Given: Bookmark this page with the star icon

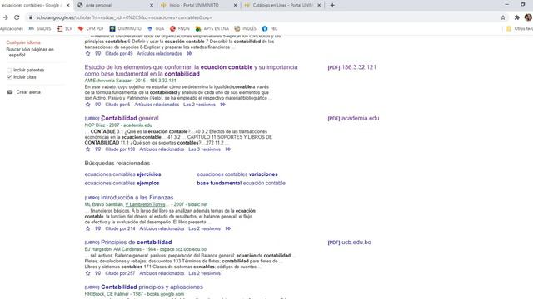Looking at the screenshot, I should tap(503, 17).
